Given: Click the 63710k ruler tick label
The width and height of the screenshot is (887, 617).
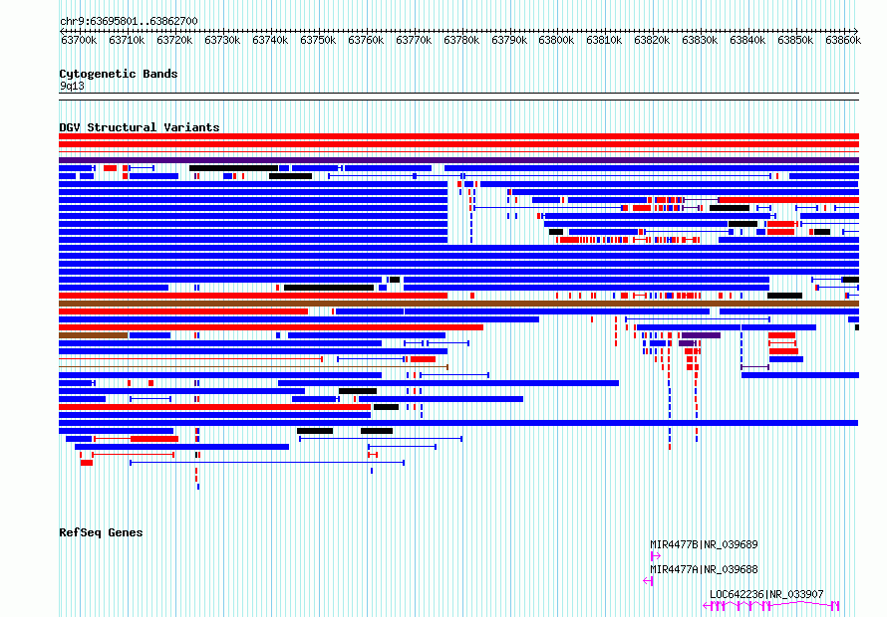Looking at the screenshot, I should (127, 41).
